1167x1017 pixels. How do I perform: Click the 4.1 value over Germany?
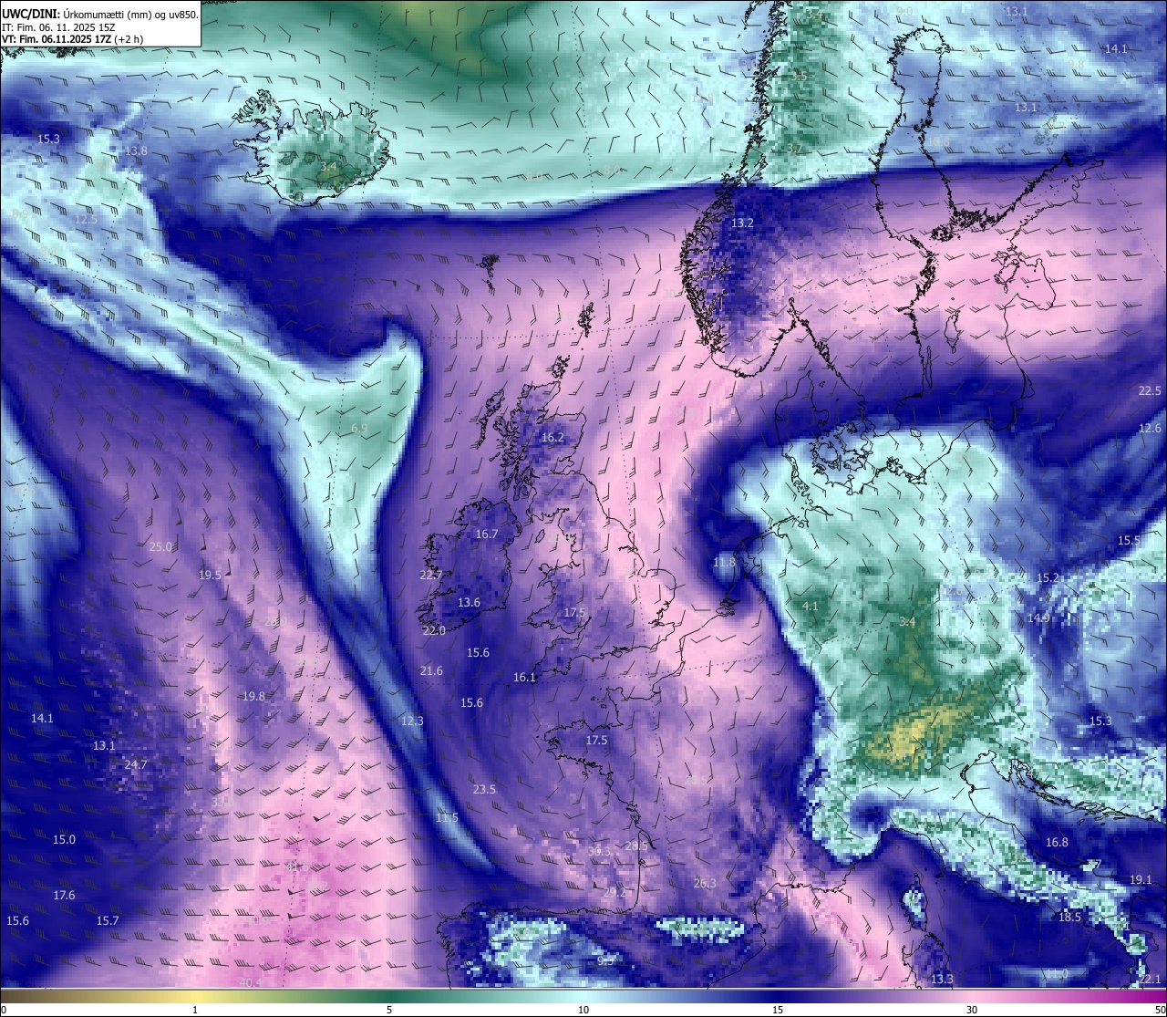pyautogui.click(x=810, y=607)
